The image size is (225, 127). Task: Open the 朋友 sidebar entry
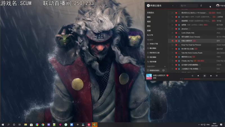click(x=149, y=26)
